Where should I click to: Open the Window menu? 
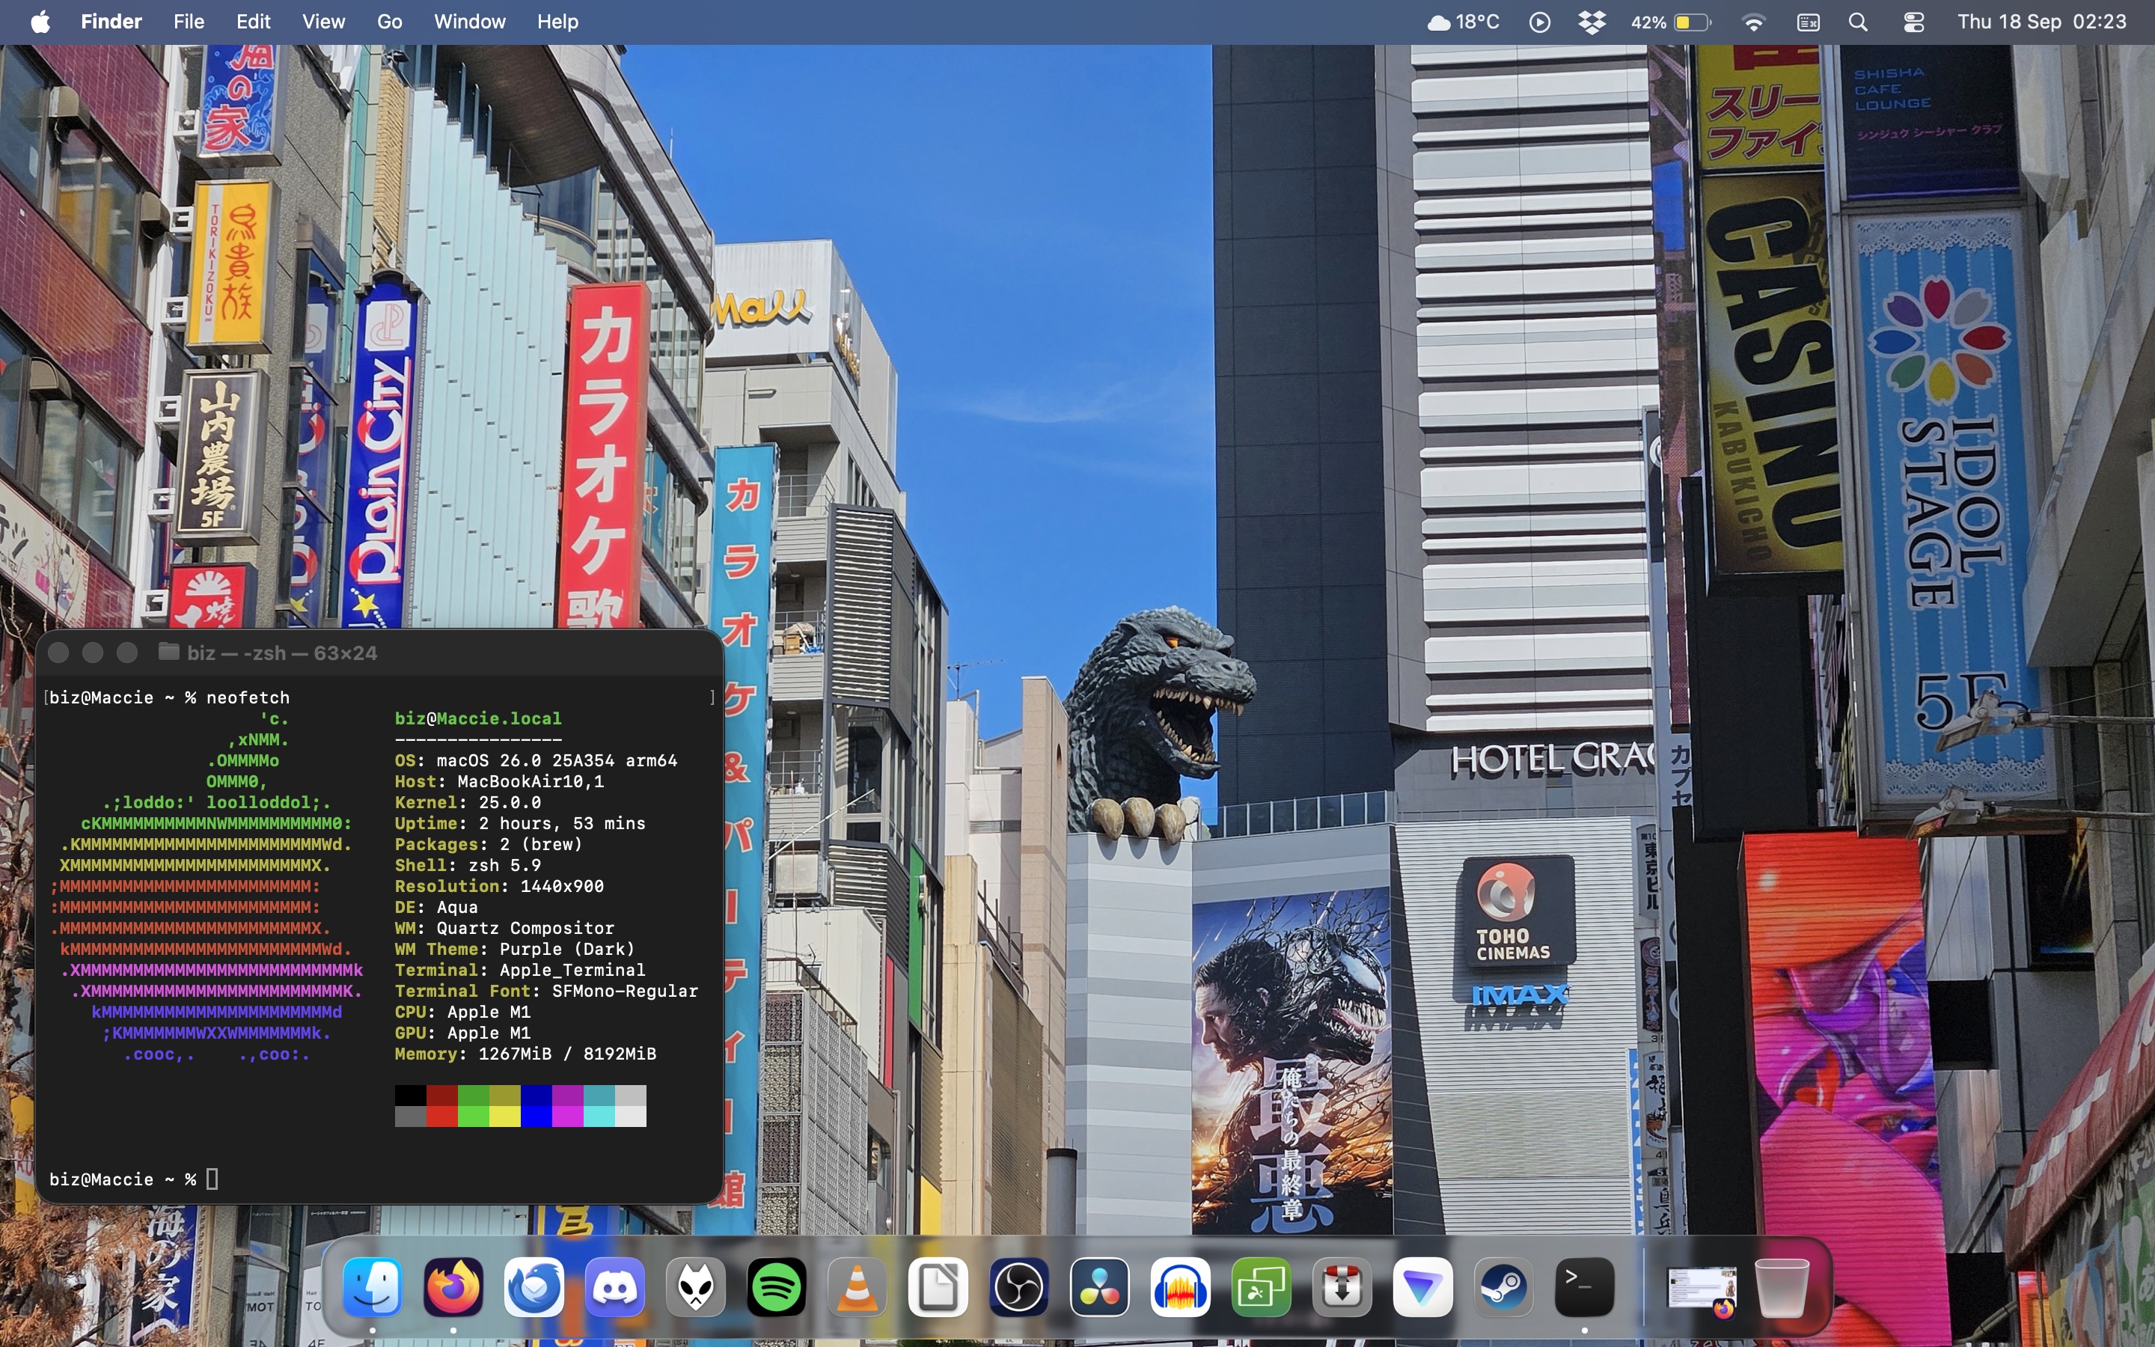tap(469, 22)
